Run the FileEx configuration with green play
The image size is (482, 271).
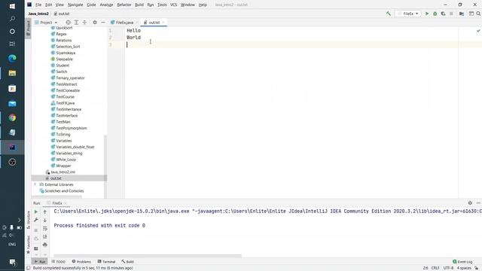(x=427, y=14)
